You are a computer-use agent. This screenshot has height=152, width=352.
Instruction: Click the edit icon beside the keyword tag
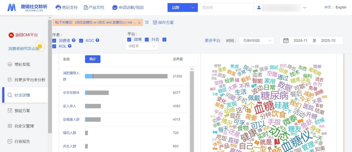click(147, 22)
